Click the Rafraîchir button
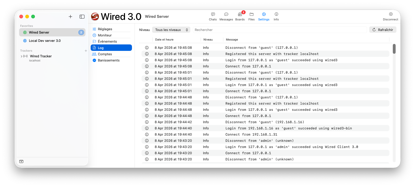Image resolution: width=415 pixels, height=187 pixels. coord(383,30)
